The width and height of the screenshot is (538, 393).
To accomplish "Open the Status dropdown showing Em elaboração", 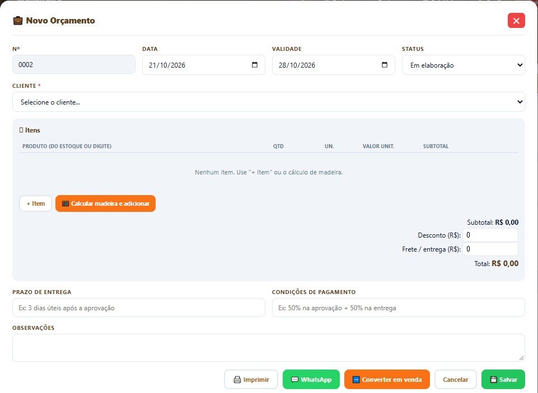I will tap(463, 65).
